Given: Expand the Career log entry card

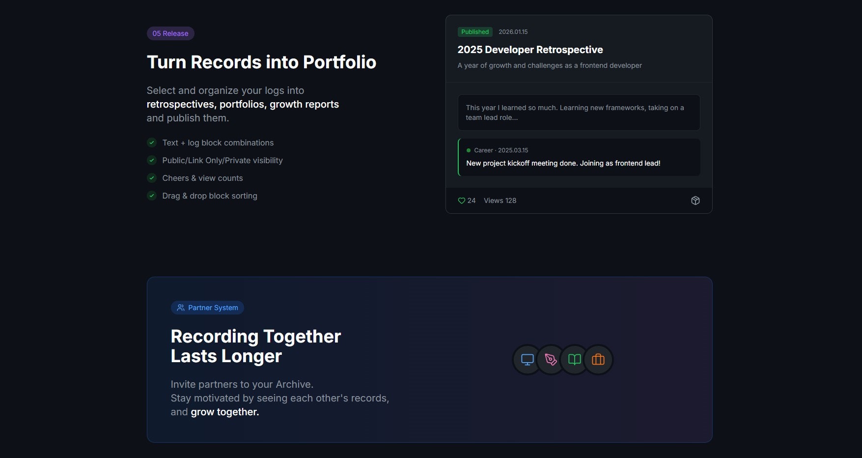Looking at the screenshot, I should [x=579, y=157].
